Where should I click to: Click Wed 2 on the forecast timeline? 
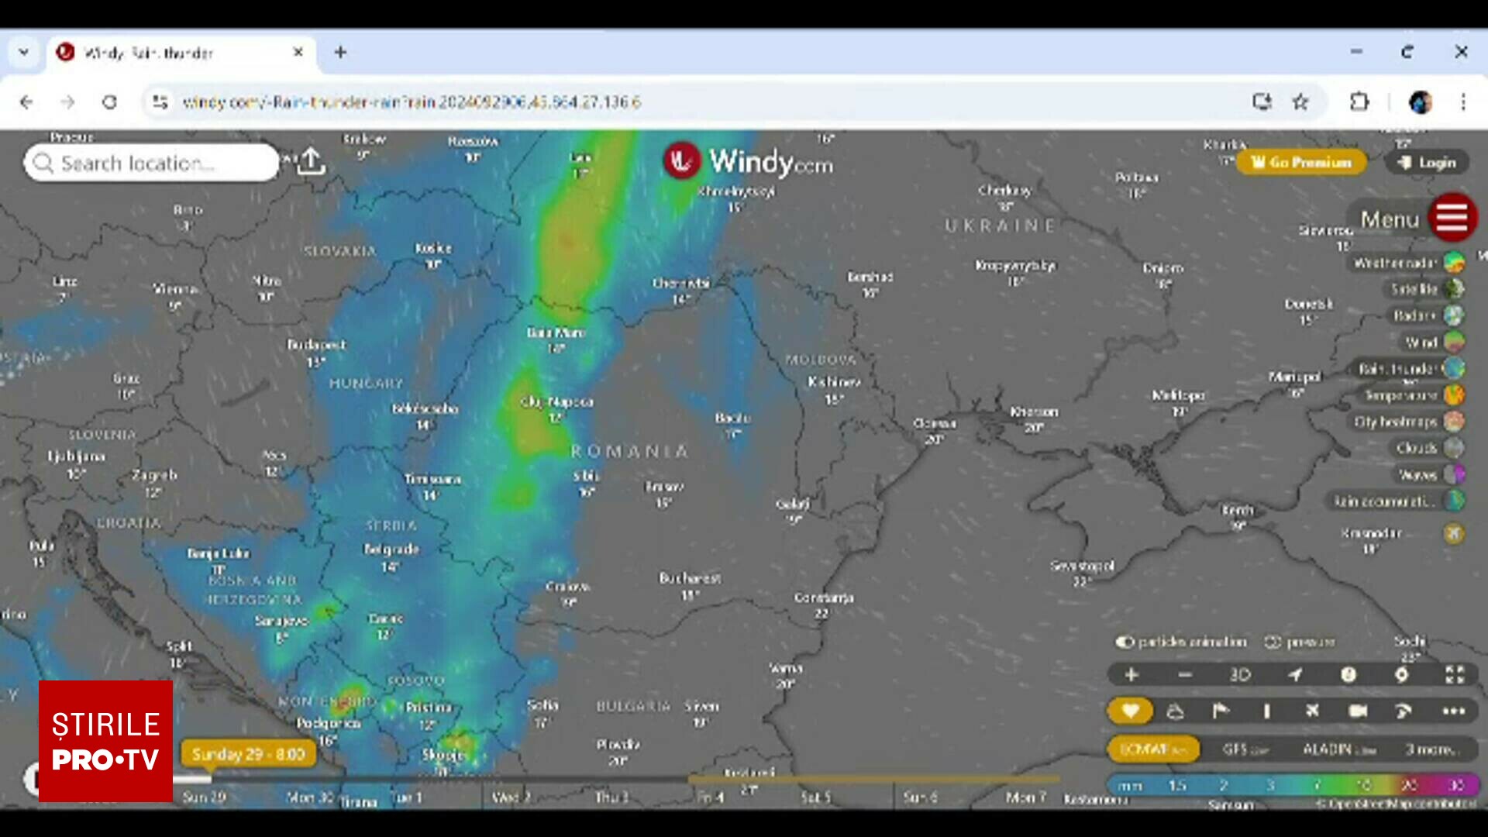tap(511, 797)
